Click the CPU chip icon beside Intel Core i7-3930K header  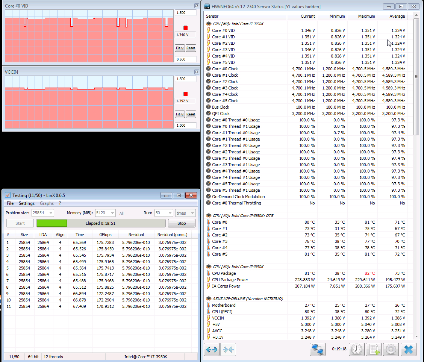[209, 24]
